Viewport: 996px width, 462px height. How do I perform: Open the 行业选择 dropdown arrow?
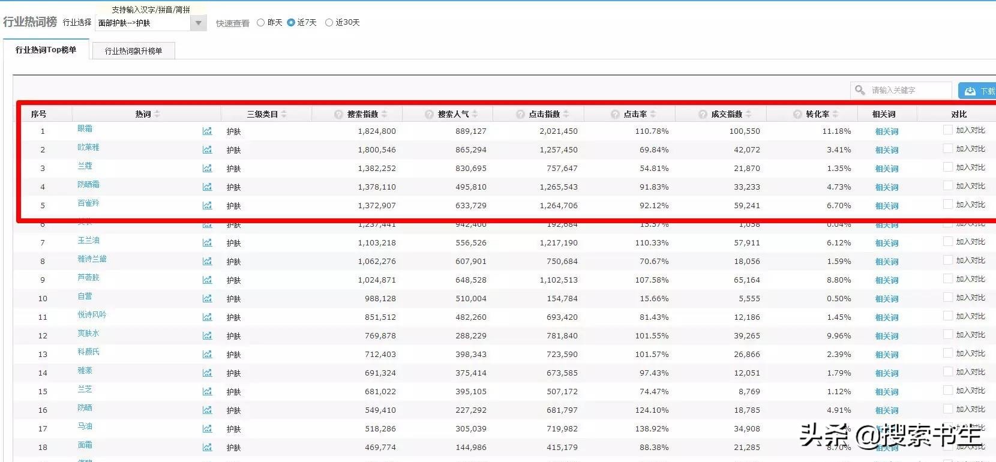point(199,23)
